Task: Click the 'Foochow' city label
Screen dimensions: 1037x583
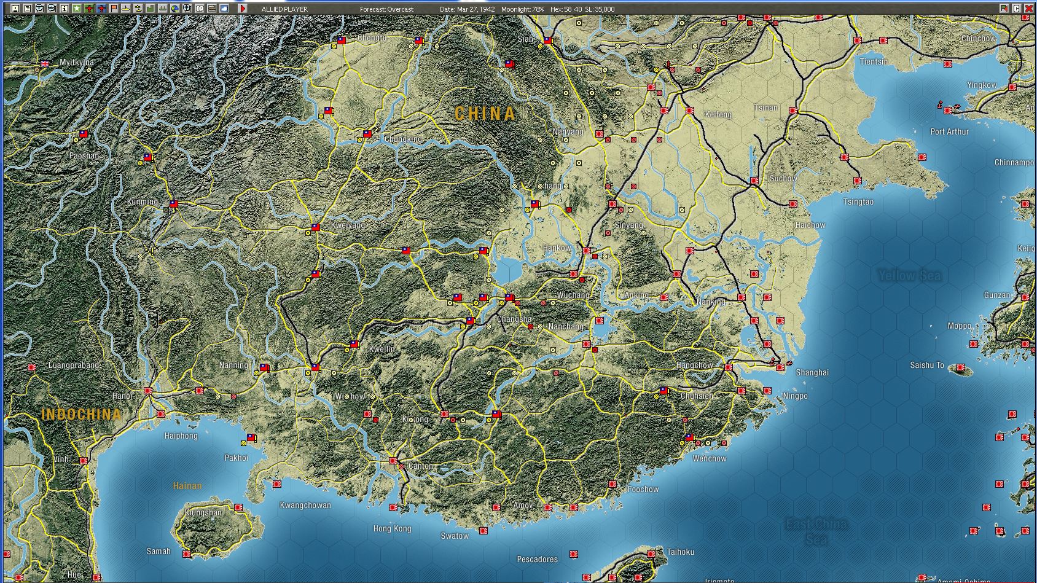Action: 643,489
